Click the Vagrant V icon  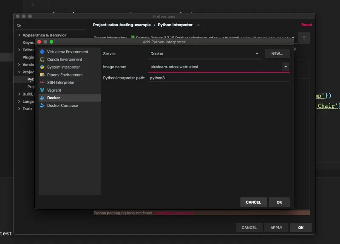click(42, 90)
